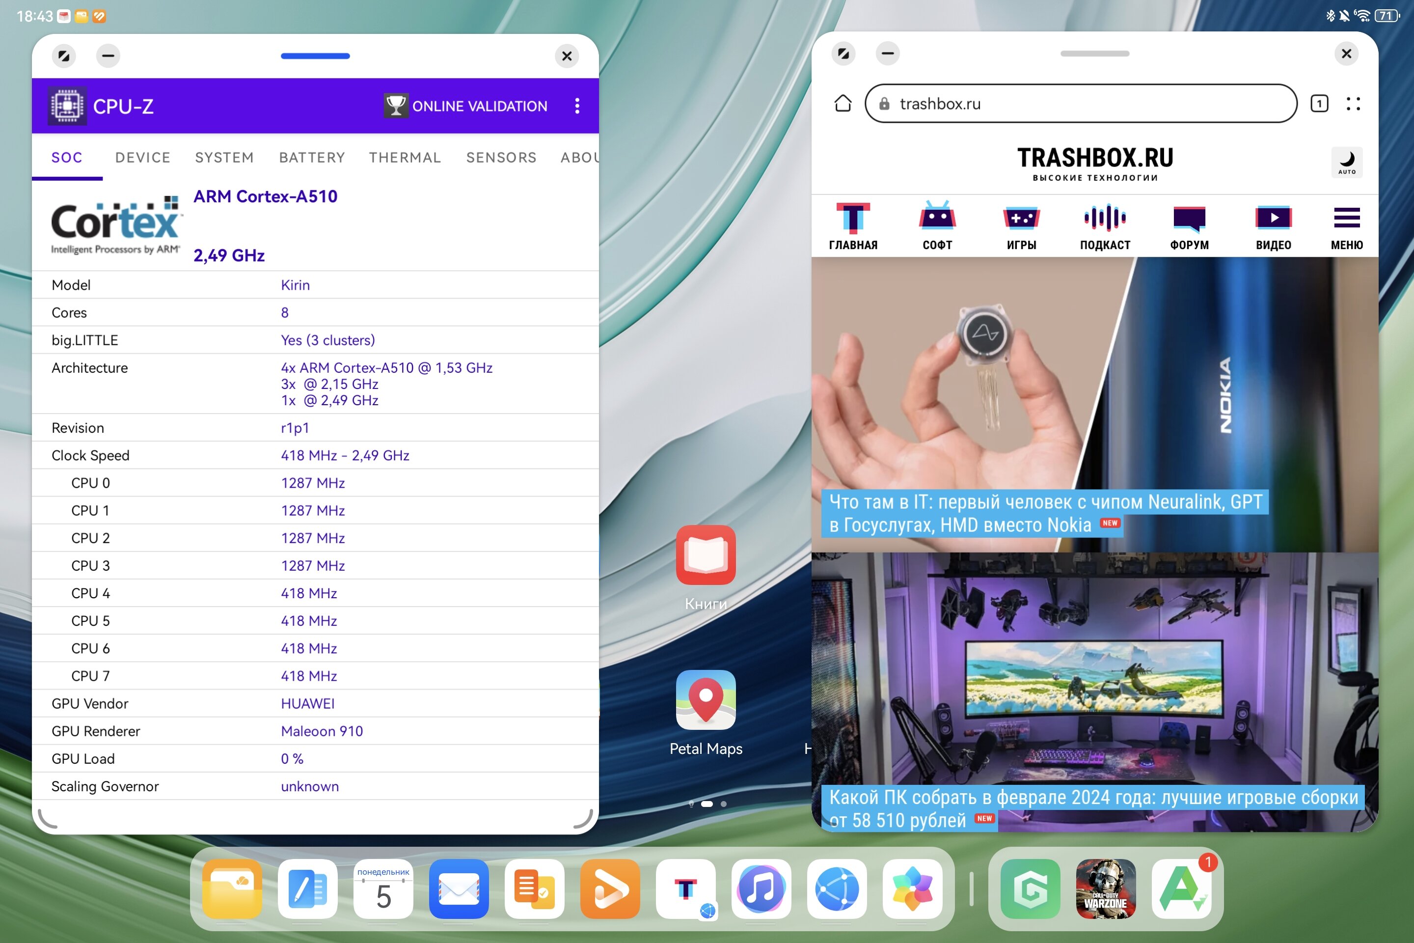This screenshot has height=943, width=1414.
Task: Open the green A app with notification badge
Action: pos(1182,889)
